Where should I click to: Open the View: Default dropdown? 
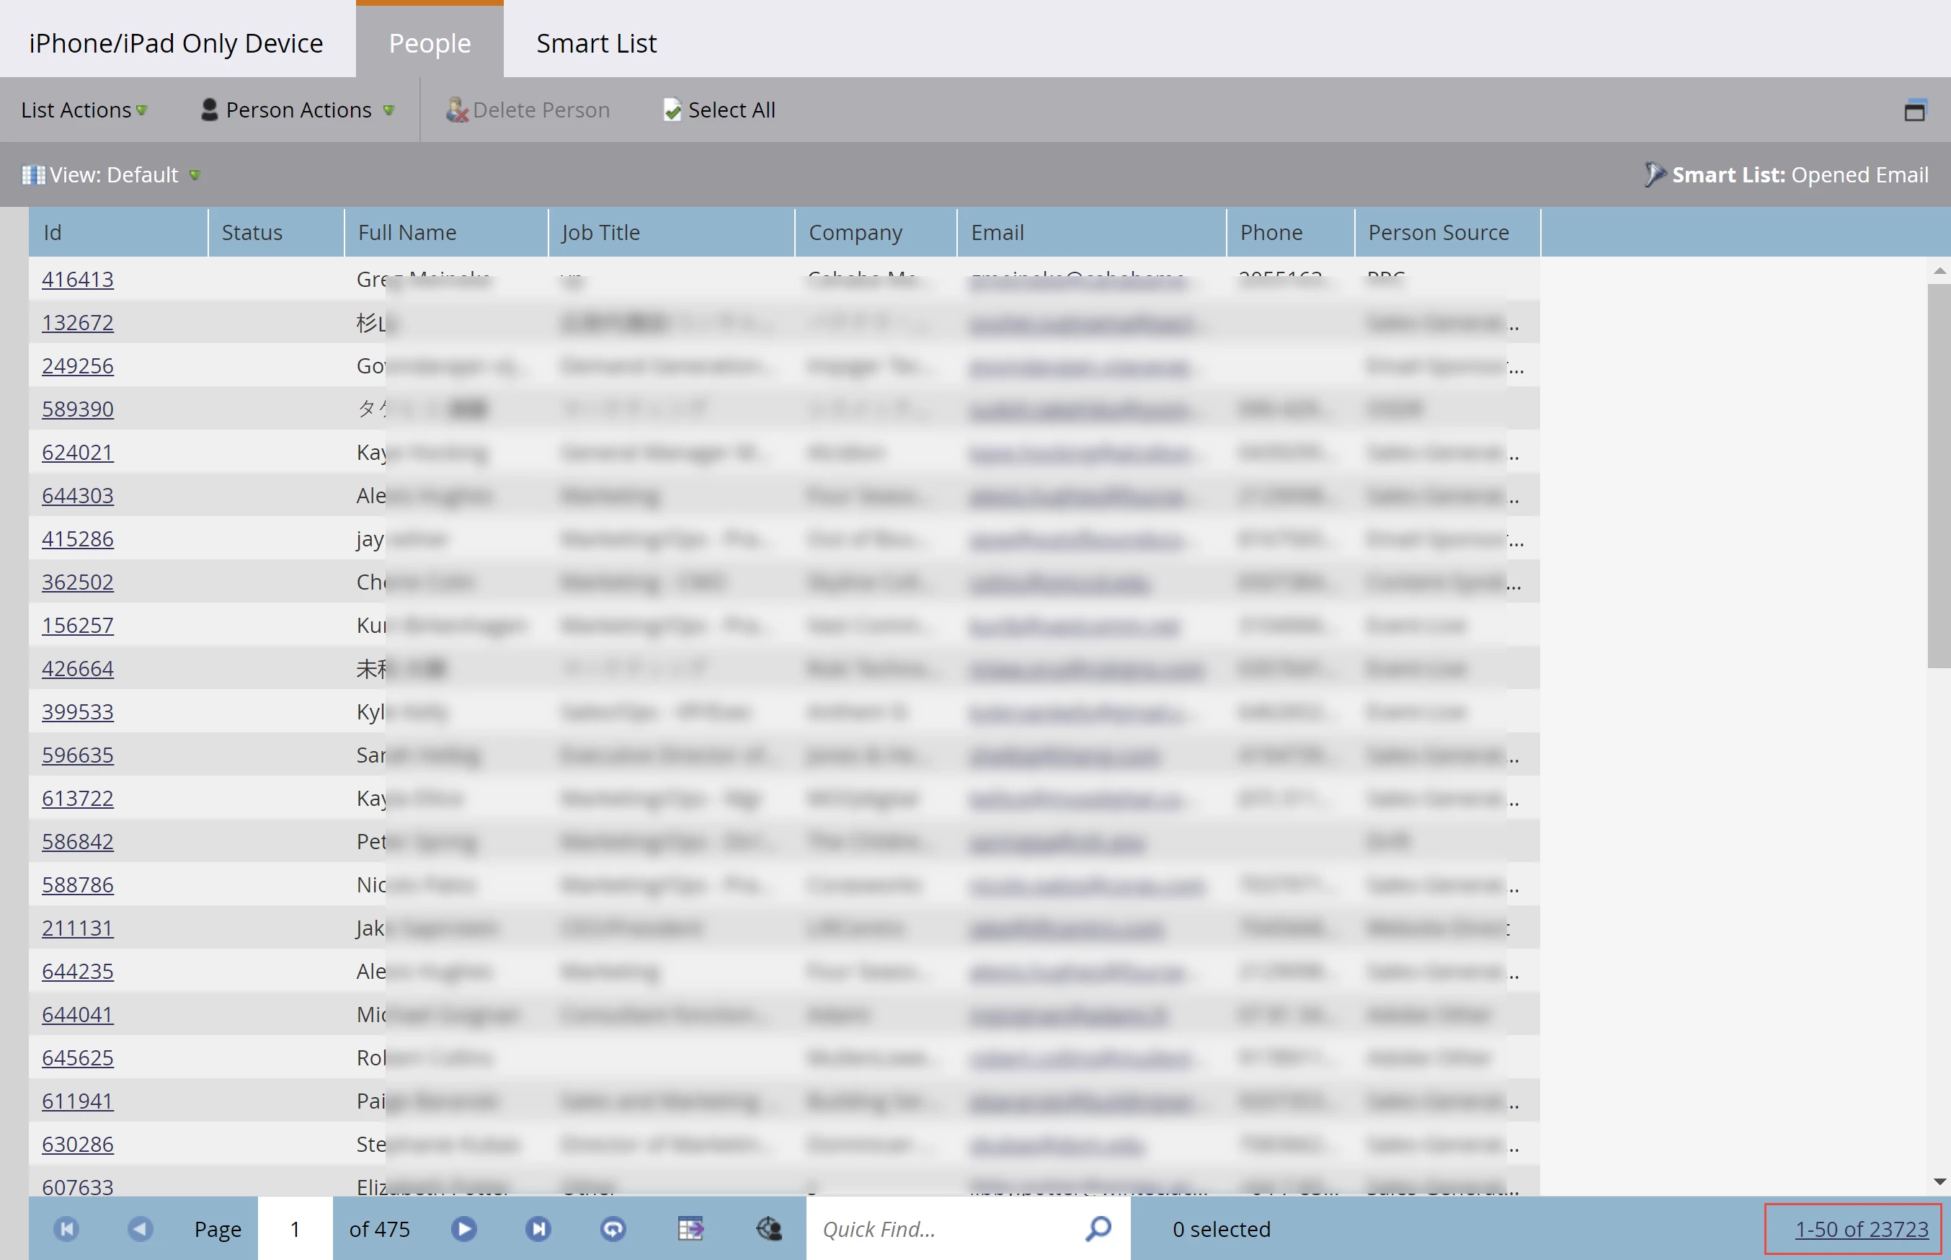(x=113, y=174)
